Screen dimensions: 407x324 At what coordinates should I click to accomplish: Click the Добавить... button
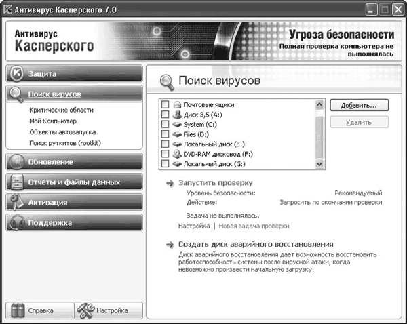360,105
